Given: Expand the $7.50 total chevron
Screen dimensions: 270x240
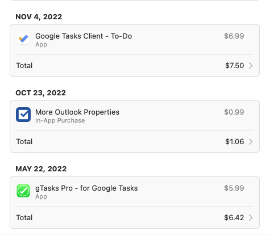Looking at the screenshot, I should point(251,66).
